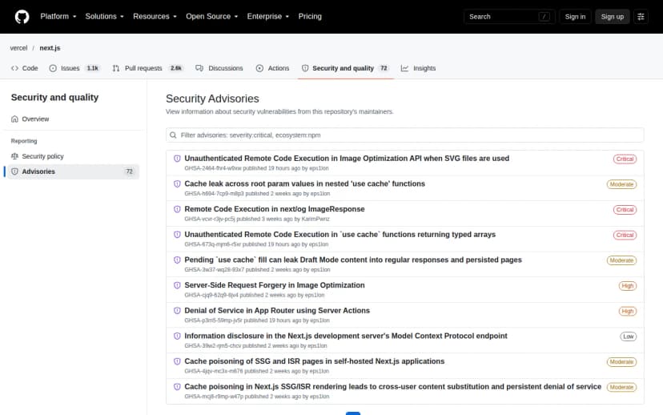The image size is (663, 415).
Task: Click Moderate badge on Cache leak advisory
Action: click(x=621, y=184)
